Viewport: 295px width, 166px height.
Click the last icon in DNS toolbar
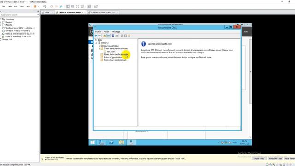(x=129, y=36)
